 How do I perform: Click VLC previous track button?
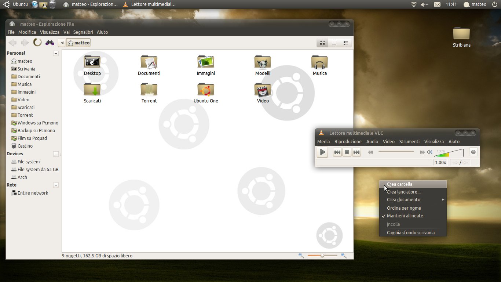point(337,152)
